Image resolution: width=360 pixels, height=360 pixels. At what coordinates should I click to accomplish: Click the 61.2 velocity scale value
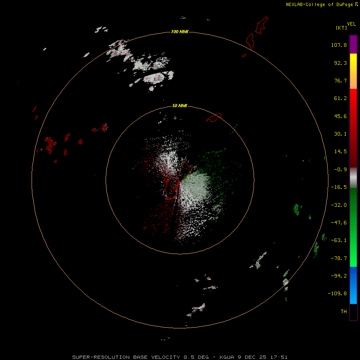[x=340, y=98]
